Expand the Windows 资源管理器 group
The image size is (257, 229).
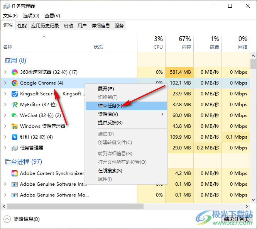(5, 126)
